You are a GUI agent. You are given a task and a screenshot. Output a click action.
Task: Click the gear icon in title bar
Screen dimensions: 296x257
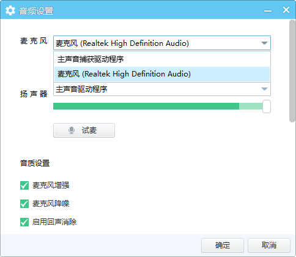point(10,10)
